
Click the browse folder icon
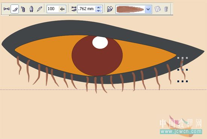110,9
